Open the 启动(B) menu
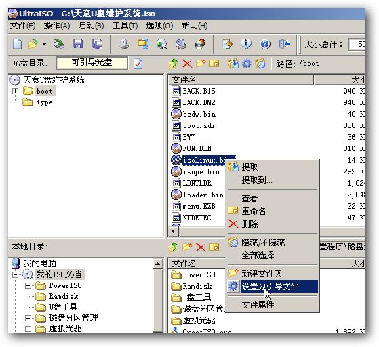The height and width of the screenshot is (347, 379). tap(91, 26)
